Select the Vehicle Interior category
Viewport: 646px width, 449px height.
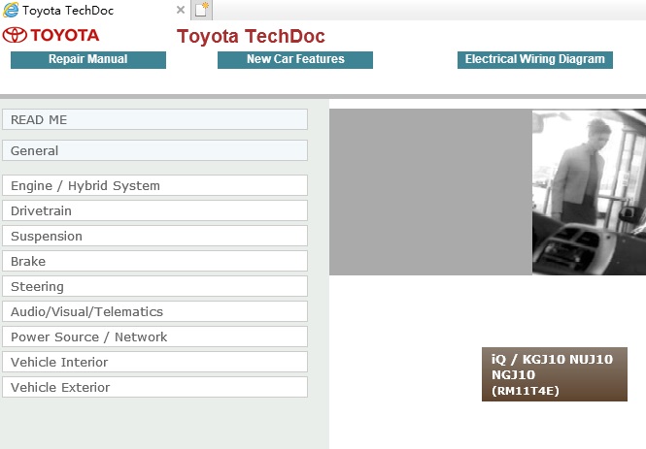[154, 362]
